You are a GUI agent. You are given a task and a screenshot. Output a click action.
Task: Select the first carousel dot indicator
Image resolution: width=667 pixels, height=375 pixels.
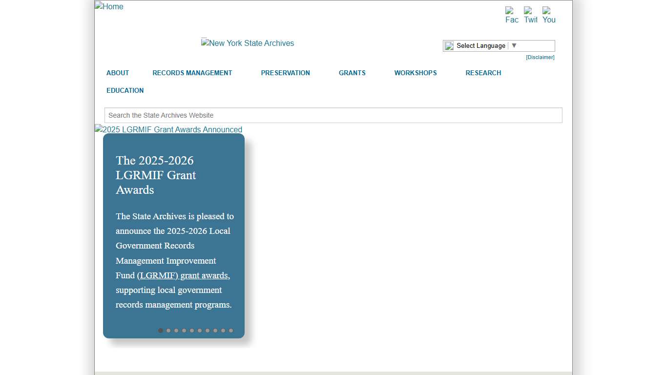[x=161, y=331]
